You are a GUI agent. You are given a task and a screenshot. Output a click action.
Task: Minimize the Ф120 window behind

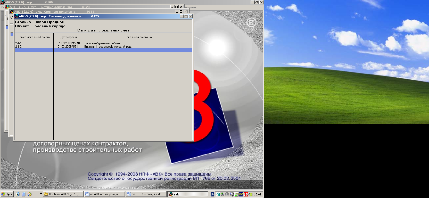pos(172,7)
